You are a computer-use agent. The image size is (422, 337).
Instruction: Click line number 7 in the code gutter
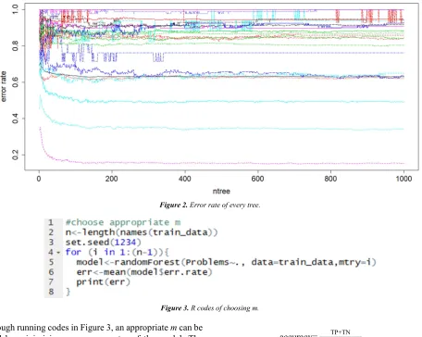51,281
